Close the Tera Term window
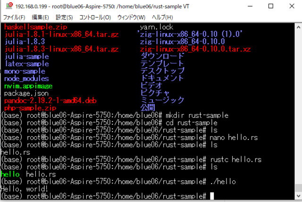 (x=292, y=6)
